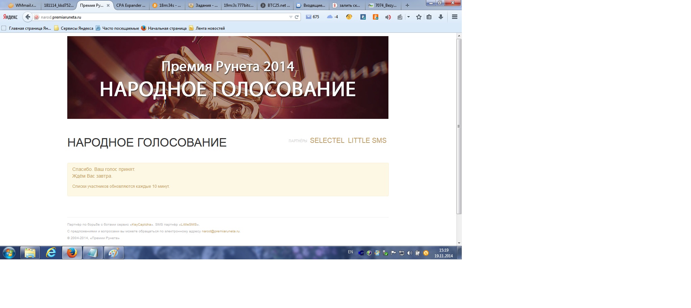Open the Firefox hamburger menu
This screenshot has height=308, width=691.
tap(455, 17)
